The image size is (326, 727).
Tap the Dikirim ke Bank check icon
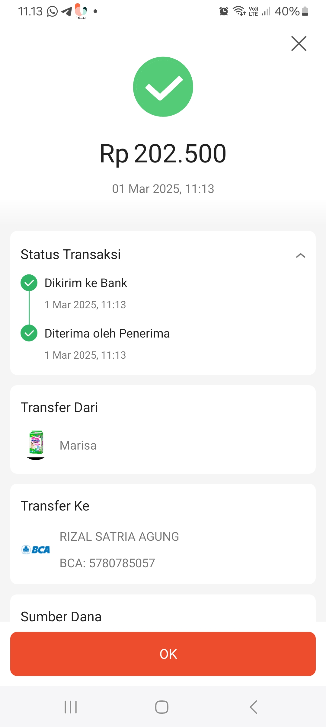pos(29,283)
